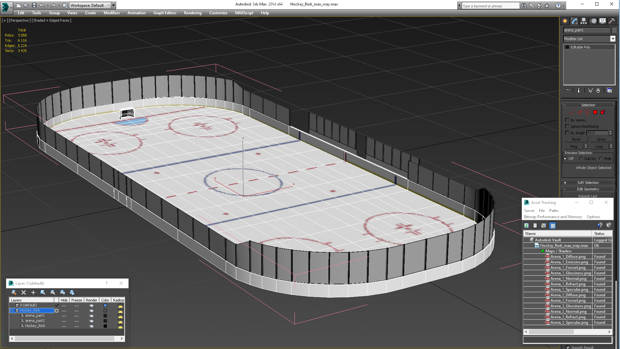
Task: Click the Grow selection button
Action: click(x=601, y=139)
